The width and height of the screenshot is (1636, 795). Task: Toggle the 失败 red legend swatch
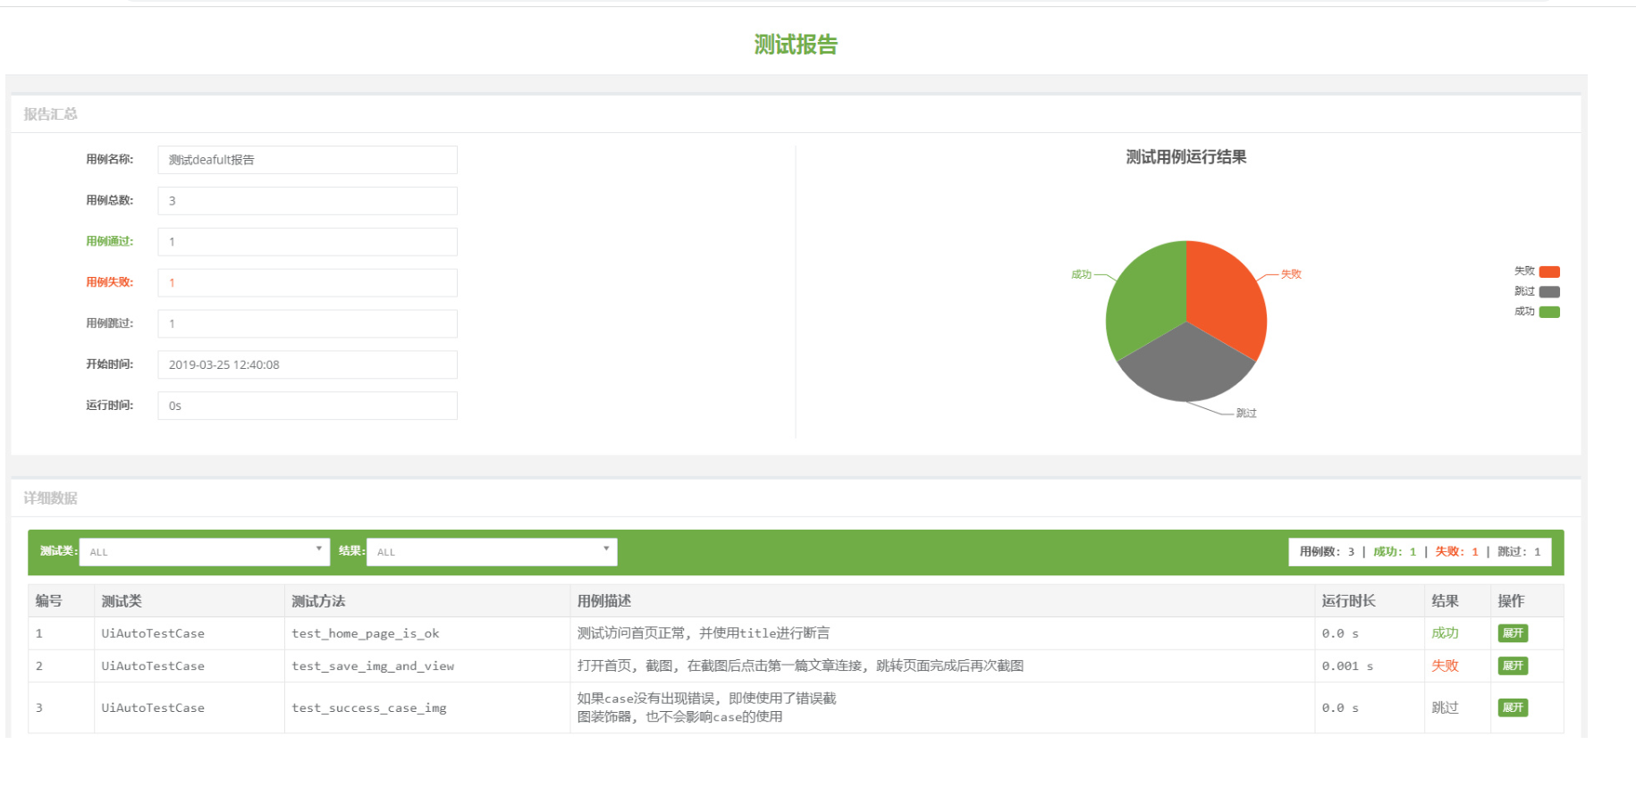pos(1549,272)
